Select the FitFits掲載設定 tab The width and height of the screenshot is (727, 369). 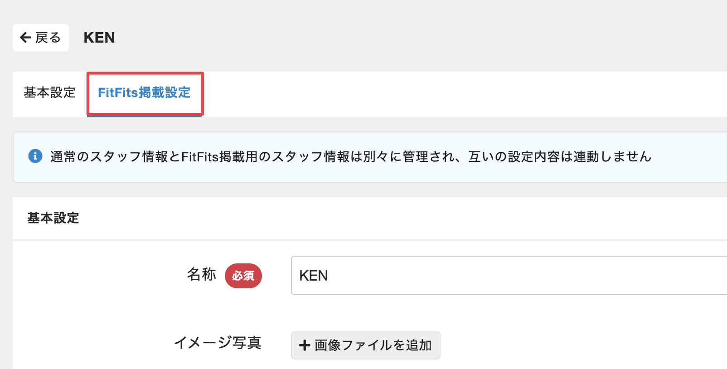point(144,92)
